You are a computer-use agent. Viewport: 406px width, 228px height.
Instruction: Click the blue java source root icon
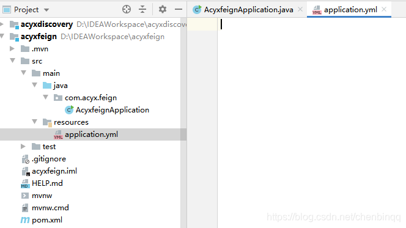(x=47, y=85)
